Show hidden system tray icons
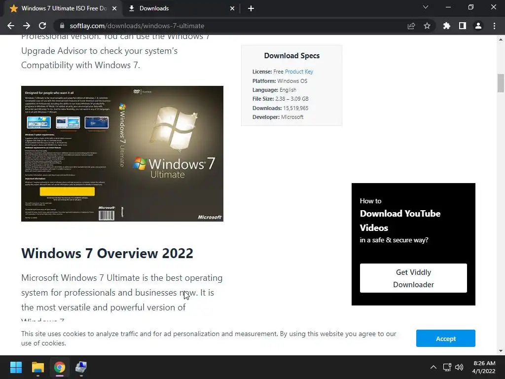The image size is (505, 379). (433, 367)
